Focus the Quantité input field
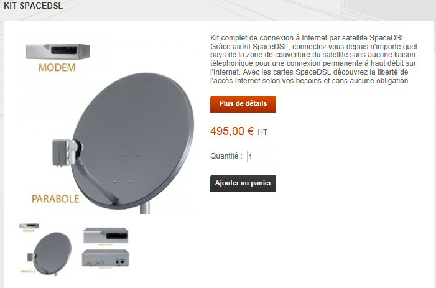 [x=259, y=156]
